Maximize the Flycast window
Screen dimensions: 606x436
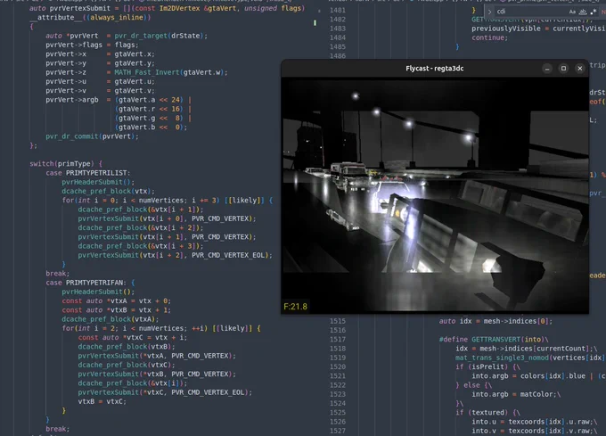click(x=563, y=69)
